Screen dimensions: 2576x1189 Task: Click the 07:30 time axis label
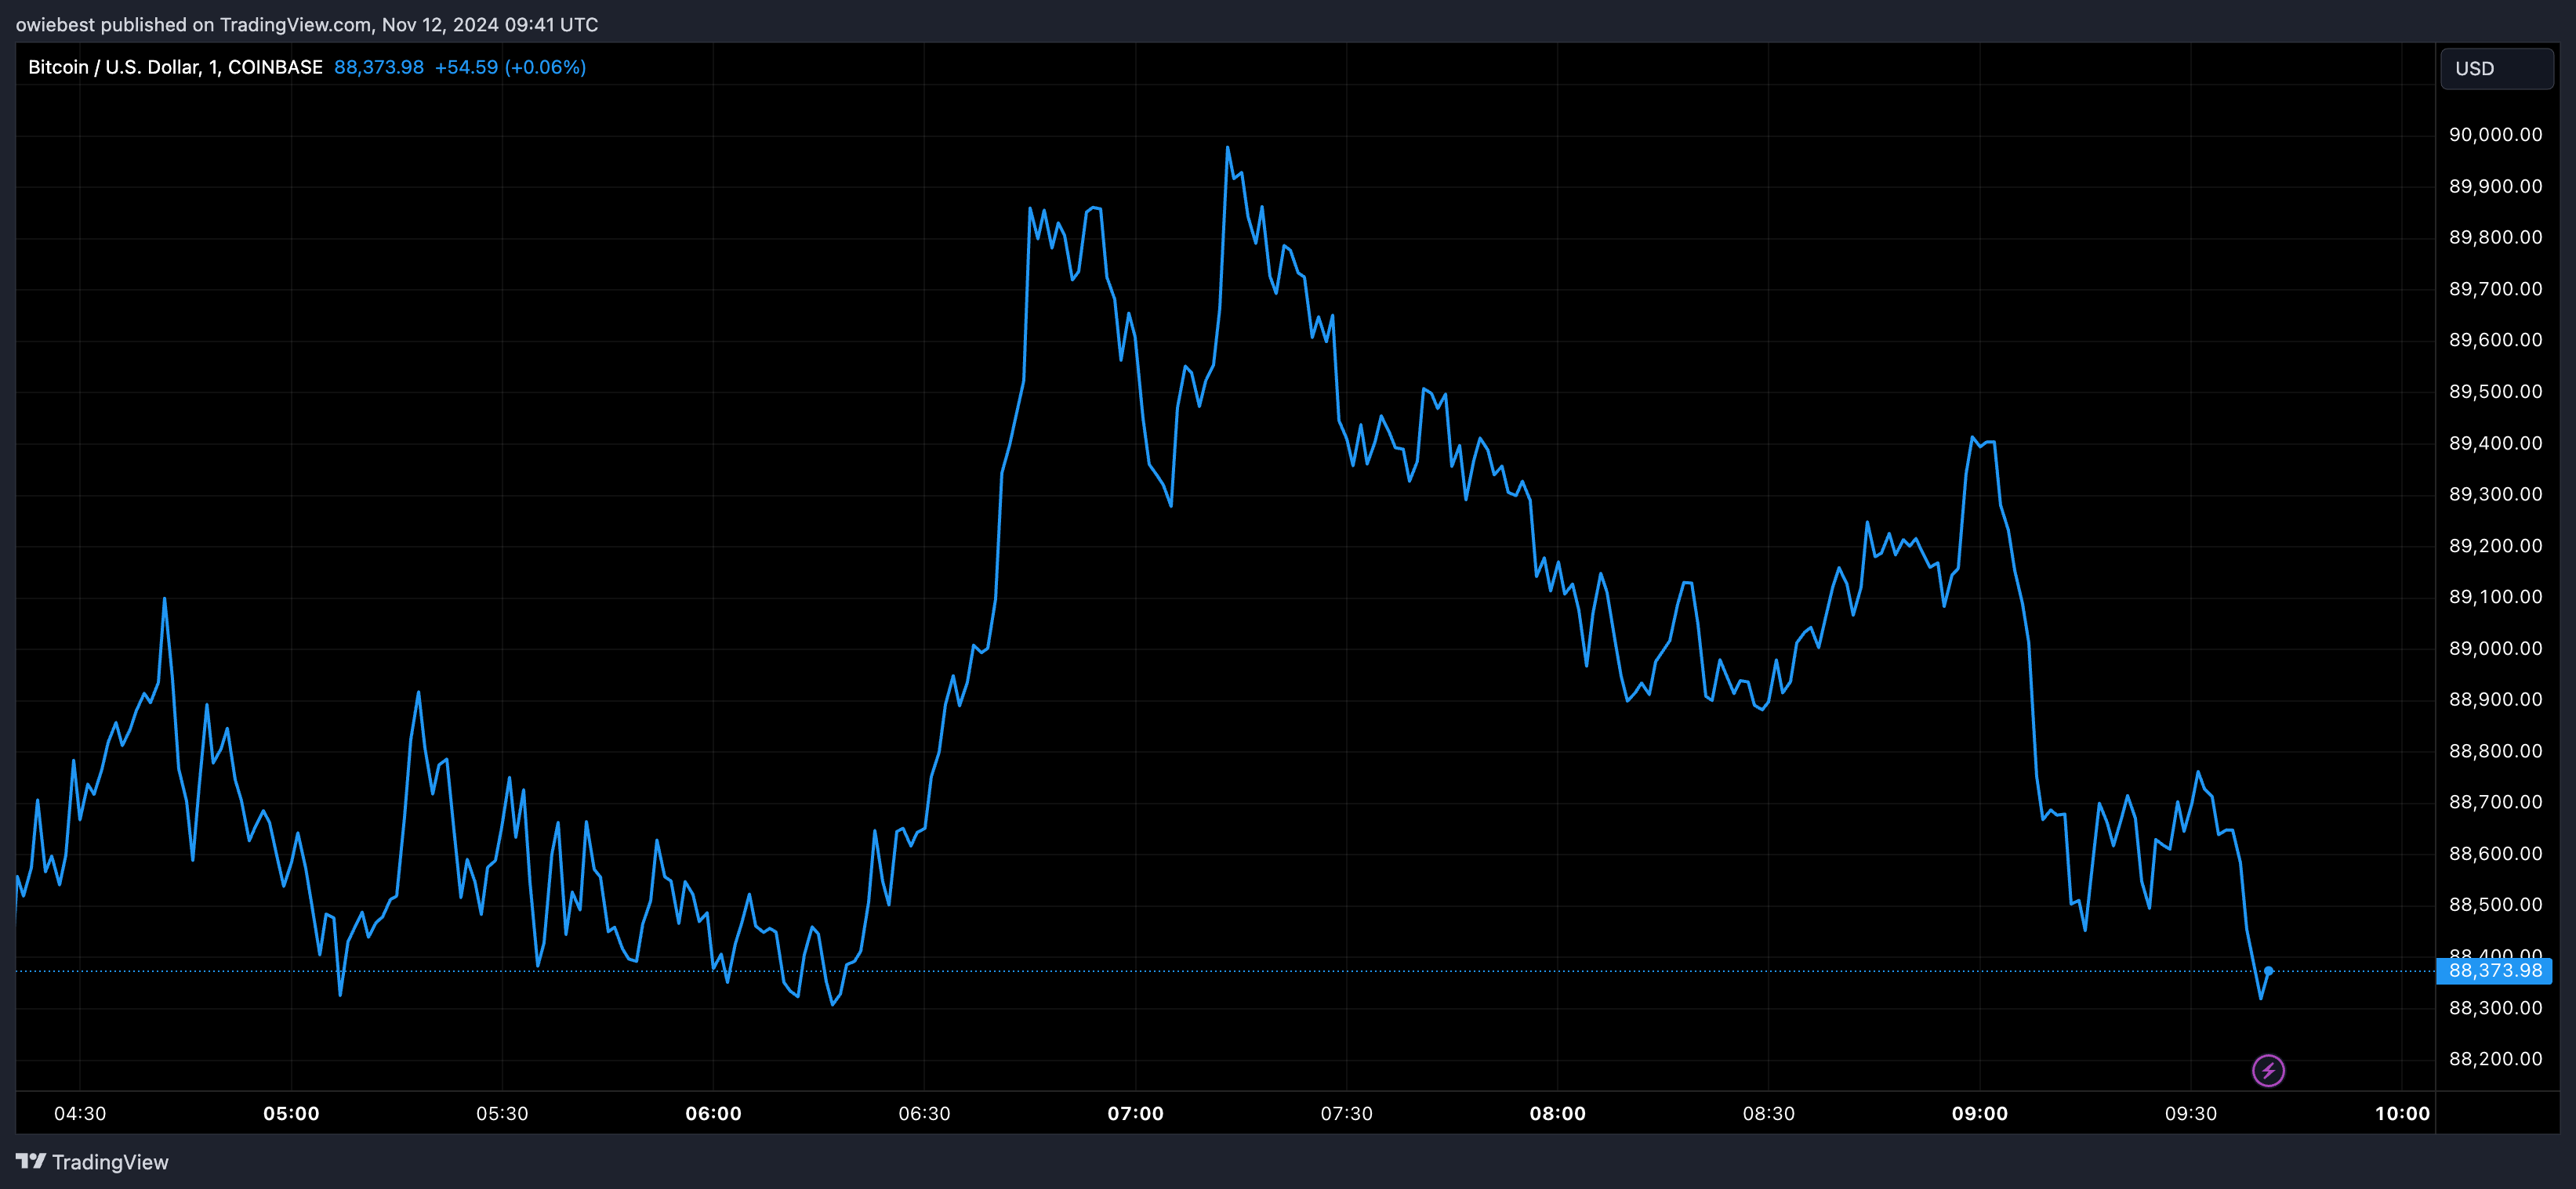(x=1346, y=1113)
